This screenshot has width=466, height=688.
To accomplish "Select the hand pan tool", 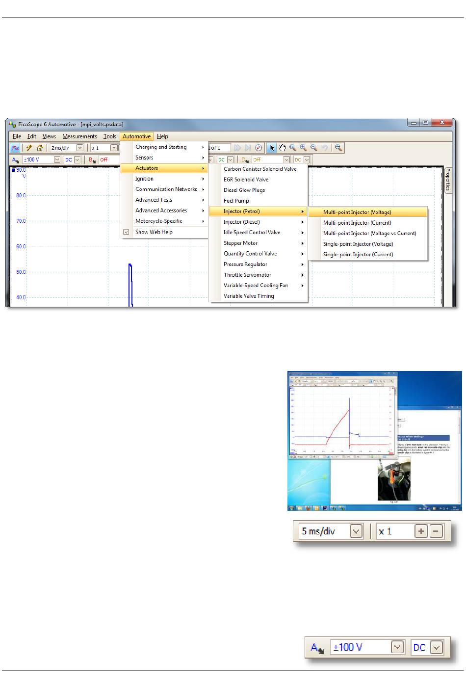I will pyautogui.click(x=283, y=148).
